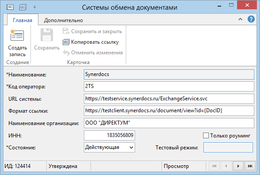The width and height of the screenshot is (260, 175).
Task: Click the Копировать ссылку text button
Action: [x=95, y=42]
